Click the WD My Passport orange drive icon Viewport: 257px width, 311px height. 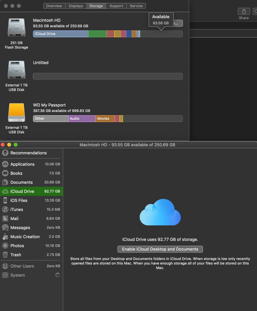(x=16, y=113)
